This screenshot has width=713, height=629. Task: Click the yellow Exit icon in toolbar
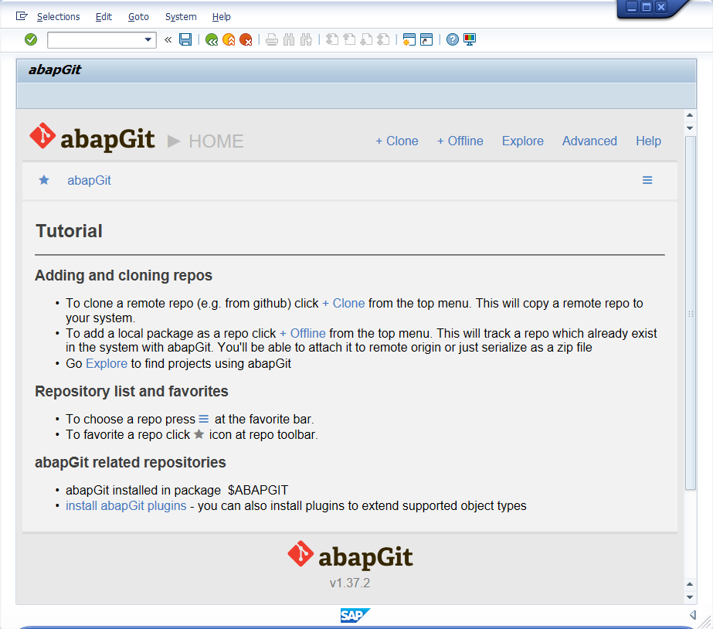[229, 39]
